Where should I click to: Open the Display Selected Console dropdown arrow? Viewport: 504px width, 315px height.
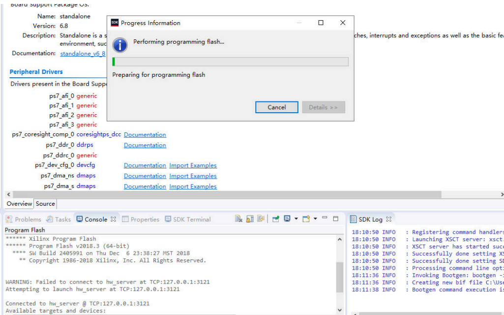click(x=296, y=219)
